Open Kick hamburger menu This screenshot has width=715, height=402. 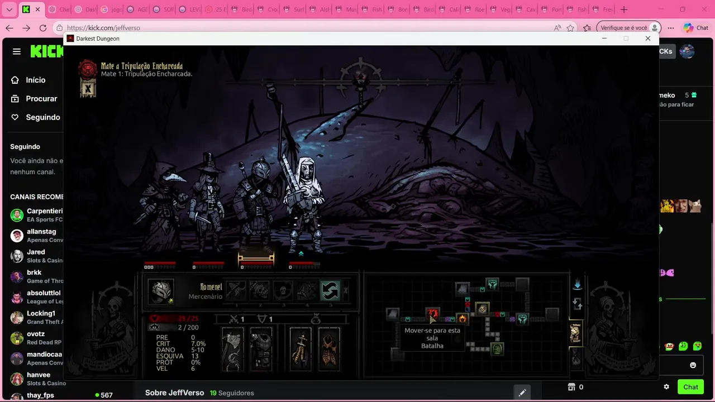[x=17, y=51]
